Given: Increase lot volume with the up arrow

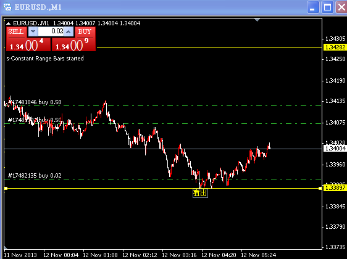Looking at the screenshot, I should 69,31.
